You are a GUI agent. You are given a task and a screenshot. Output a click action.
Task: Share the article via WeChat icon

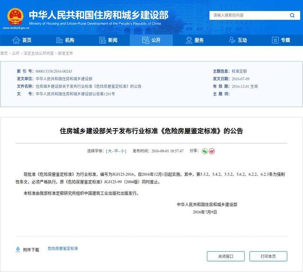(205, 151)
